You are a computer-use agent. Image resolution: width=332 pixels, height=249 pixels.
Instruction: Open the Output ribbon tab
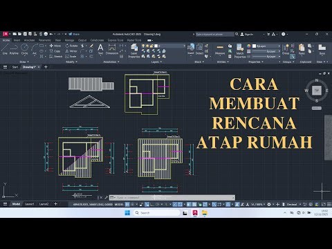[82, 40]
